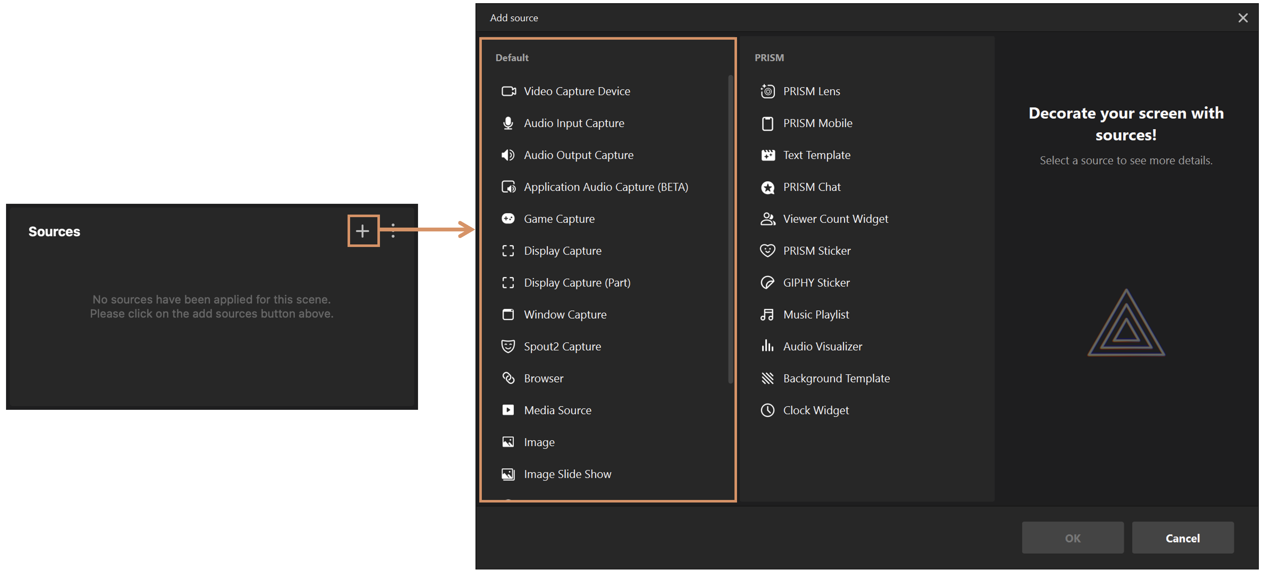
Task: Click the PRISM Sticker heart icon
Action: click(767, 251)
